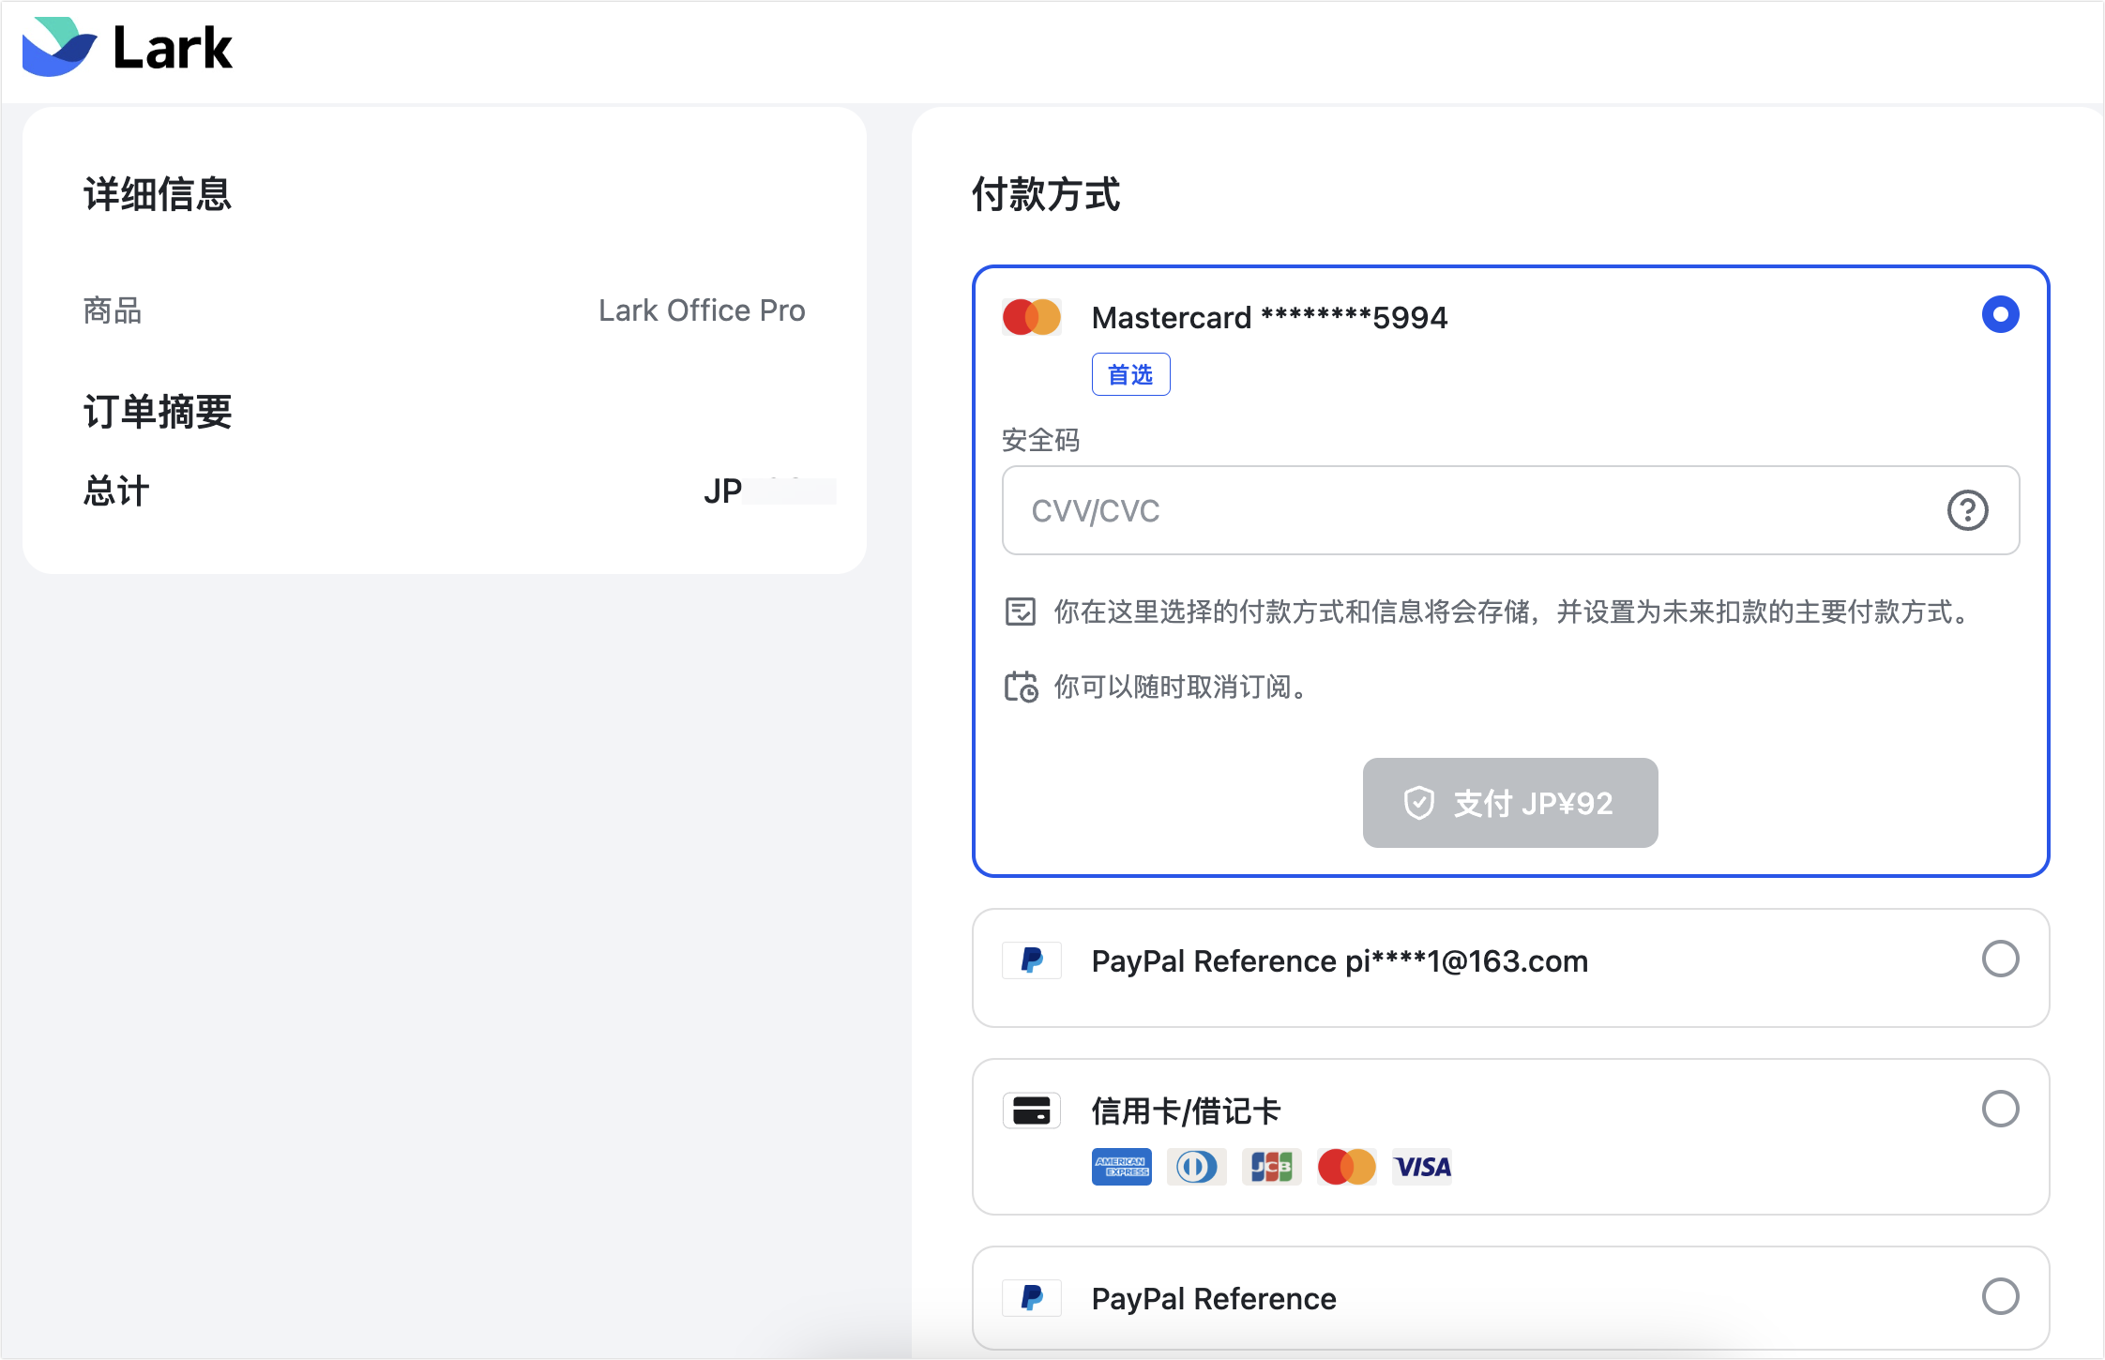Select PayPal Reference pi****1@163.com radio button
2105x1360 pixels.
pyautogui.click(x=2000, y=960)
